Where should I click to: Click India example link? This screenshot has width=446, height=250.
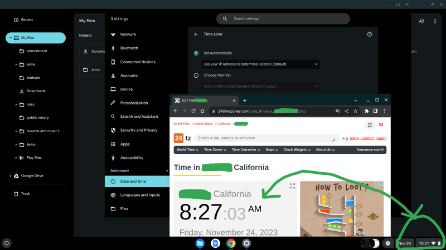354,138
